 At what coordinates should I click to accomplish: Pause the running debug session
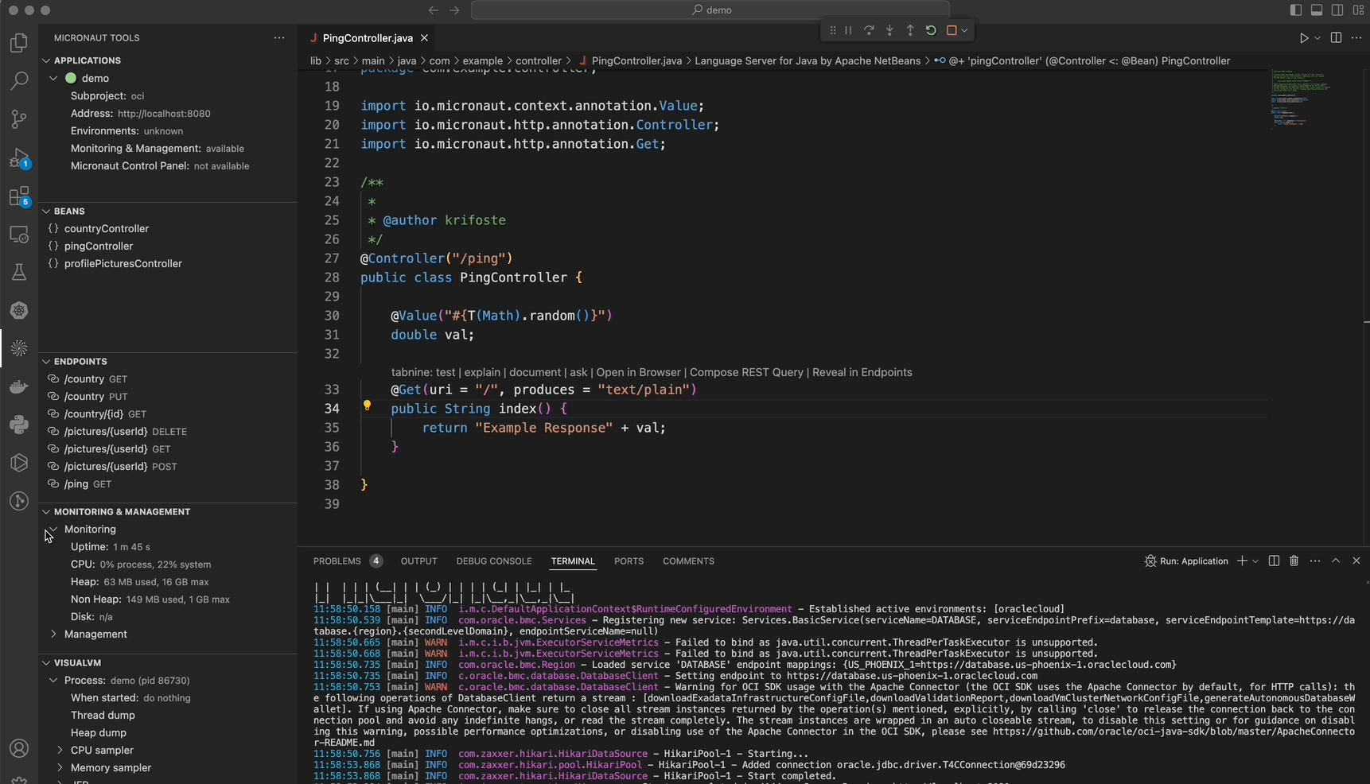click(848, 30)
